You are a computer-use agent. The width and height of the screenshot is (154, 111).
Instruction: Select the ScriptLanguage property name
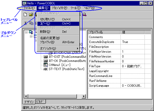point(99,86)
